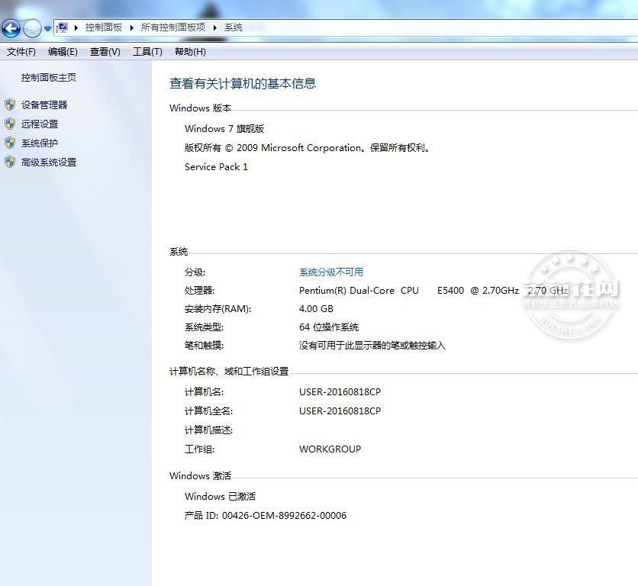Screen dimensions: 638x586
Task: Click shield icon next to 高级系统设置
Action: [x=10, y=163]
